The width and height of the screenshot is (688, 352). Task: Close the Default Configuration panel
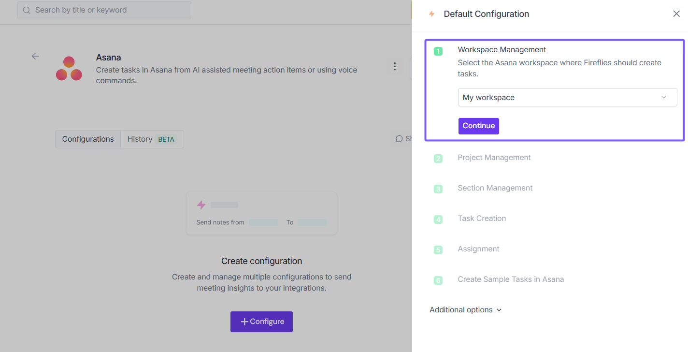coord(676,14)
